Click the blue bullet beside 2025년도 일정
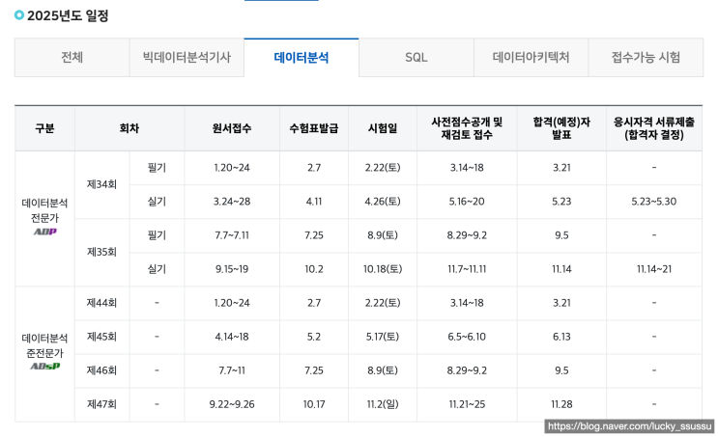The image size is (718, 437). coord(19,15)
